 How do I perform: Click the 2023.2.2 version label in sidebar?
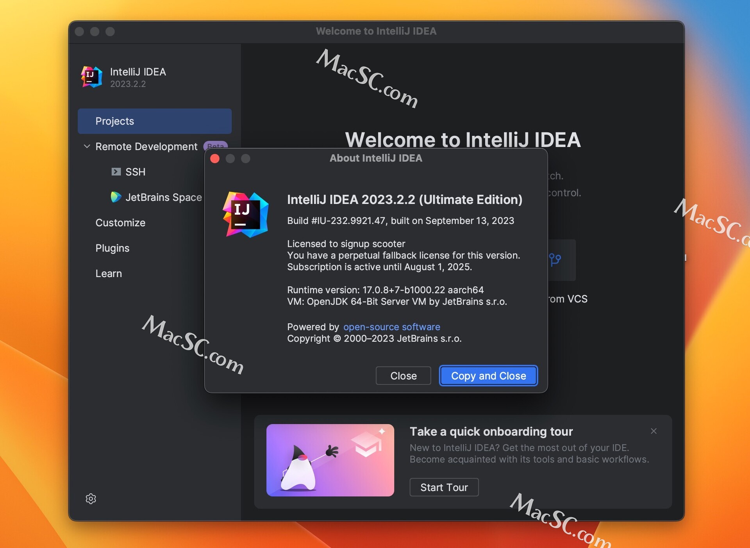[x=128, y=84]
